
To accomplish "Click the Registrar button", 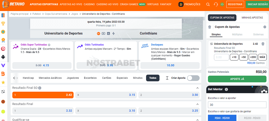I will pyautogui.click(x=235, y=4).
